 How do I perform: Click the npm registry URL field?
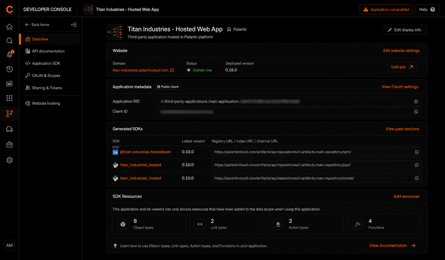pos(316,152)
